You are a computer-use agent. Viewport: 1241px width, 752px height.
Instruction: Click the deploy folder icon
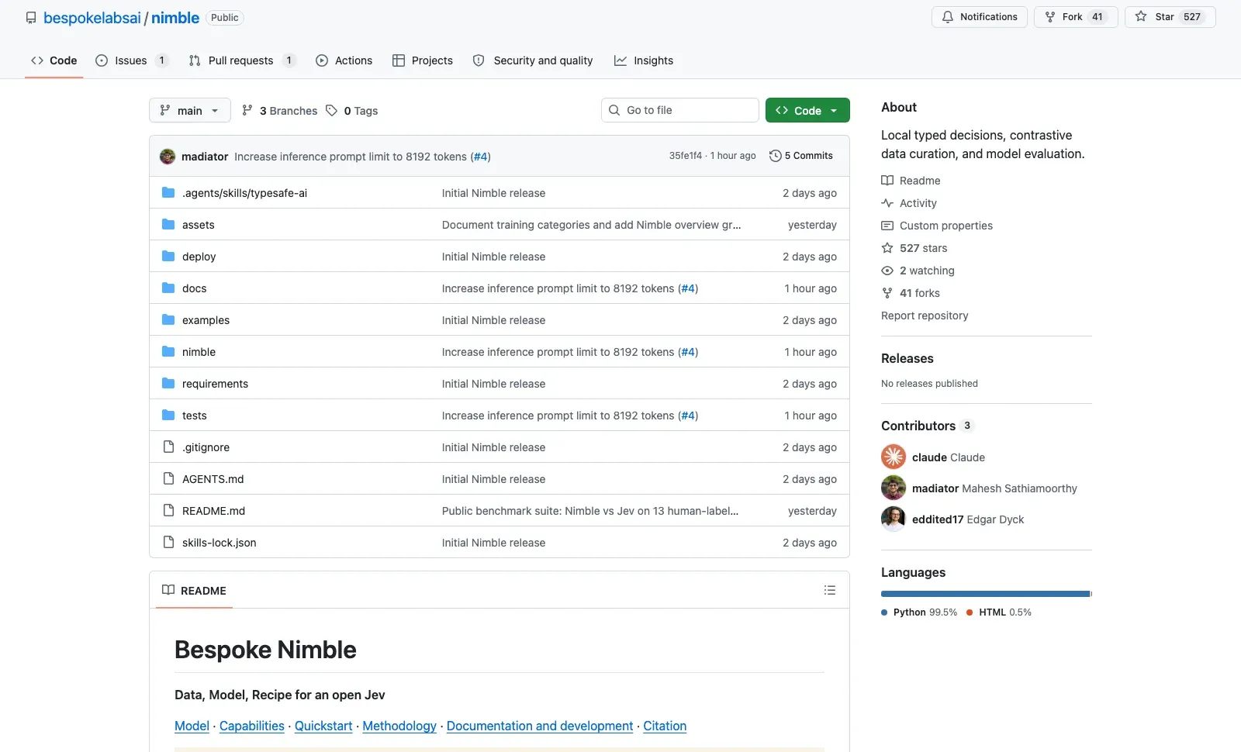pyautogui.click(x=168, y=256)
